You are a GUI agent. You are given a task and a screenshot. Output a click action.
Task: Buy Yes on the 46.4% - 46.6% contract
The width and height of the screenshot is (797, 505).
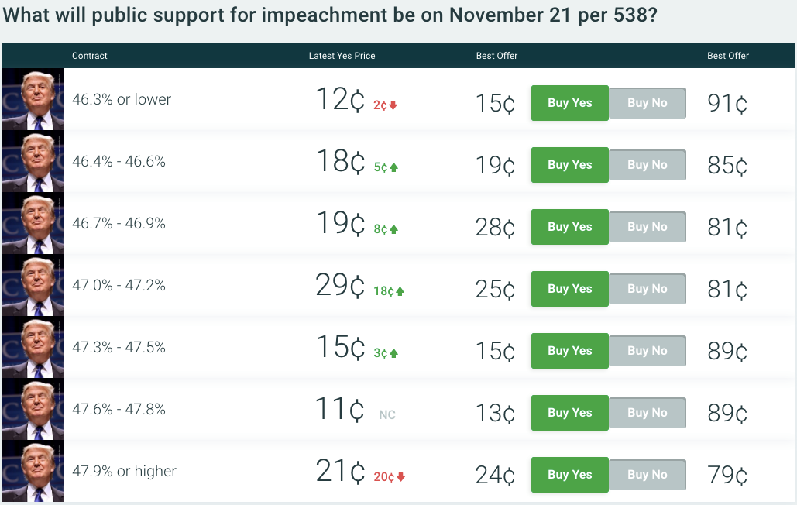click(x=570, y=165)
